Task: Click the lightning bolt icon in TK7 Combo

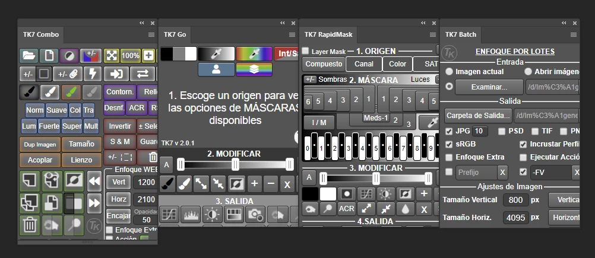Action: click(92, 74)
